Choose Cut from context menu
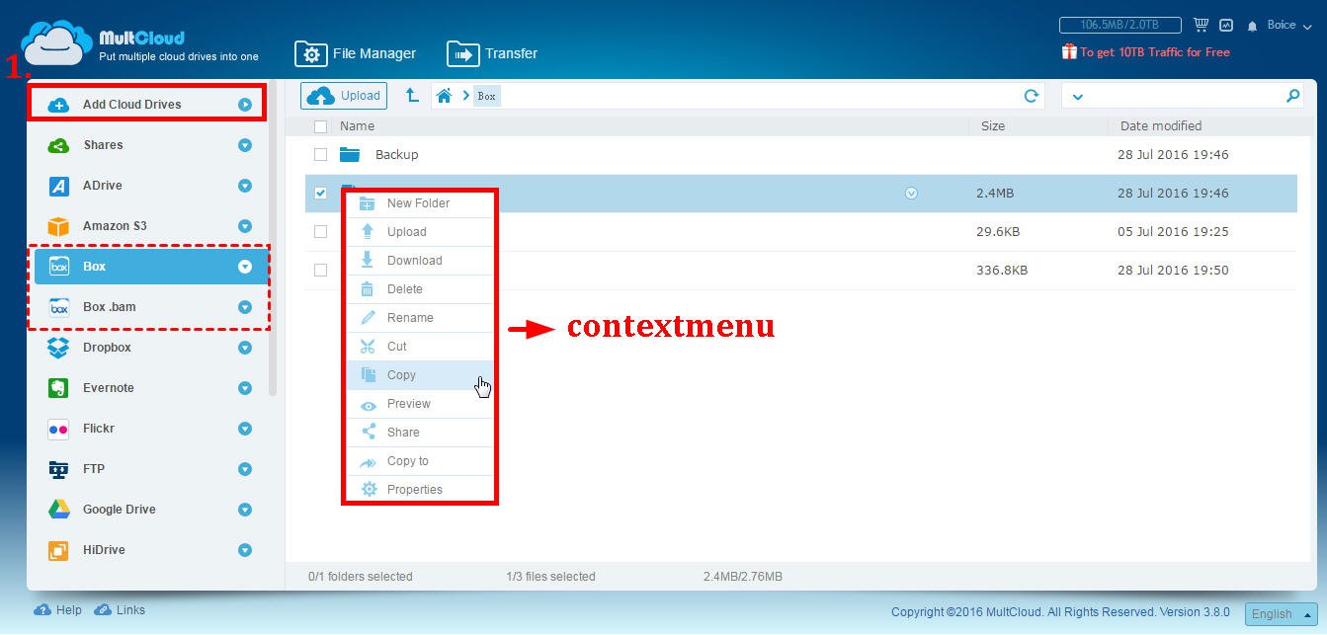The height and width of the screenshot is (635, 1327). pos(419,347)
